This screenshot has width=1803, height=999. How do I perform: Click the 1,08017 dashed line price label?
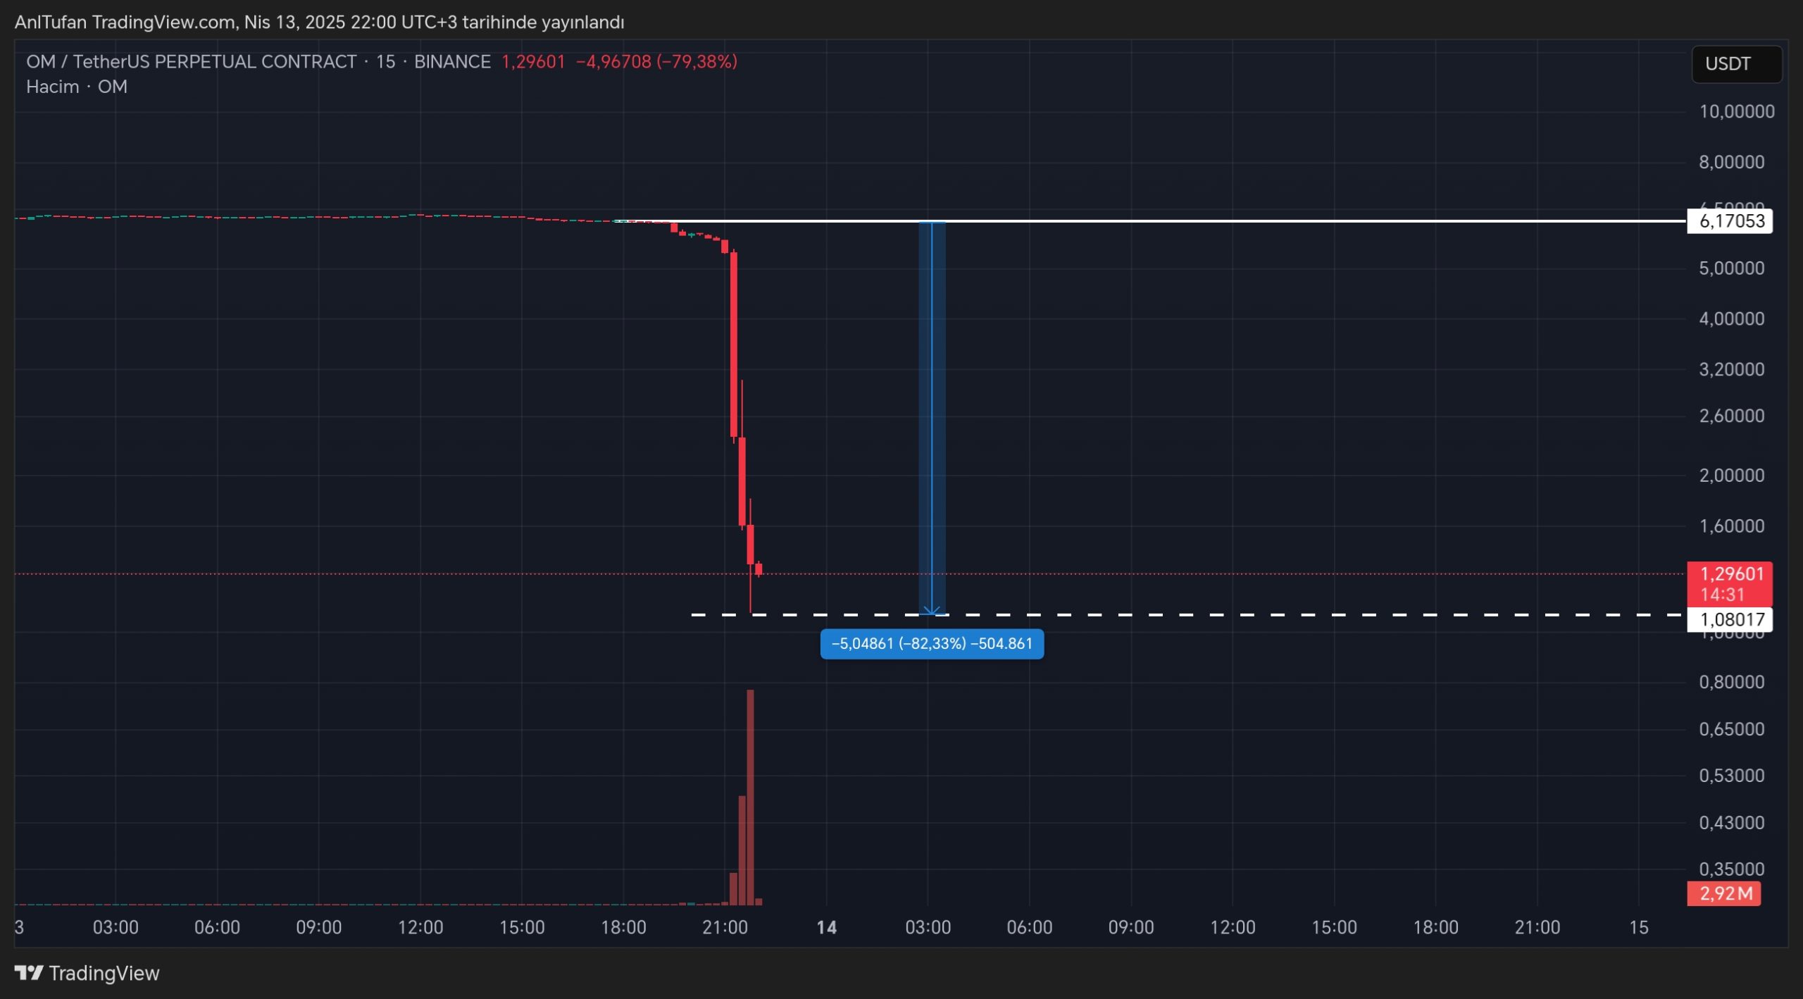tap(1730, 619)
